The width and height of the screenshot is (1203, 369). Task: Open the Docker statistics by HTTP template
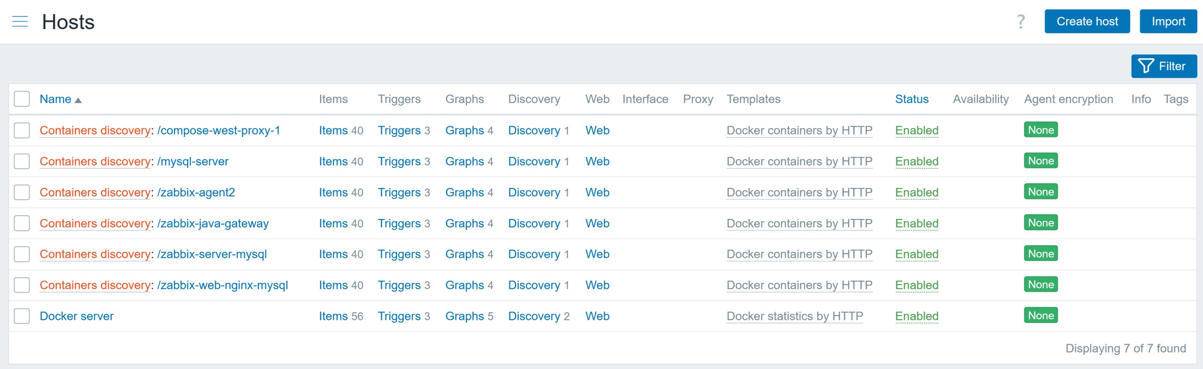click(x=794, y=316)
